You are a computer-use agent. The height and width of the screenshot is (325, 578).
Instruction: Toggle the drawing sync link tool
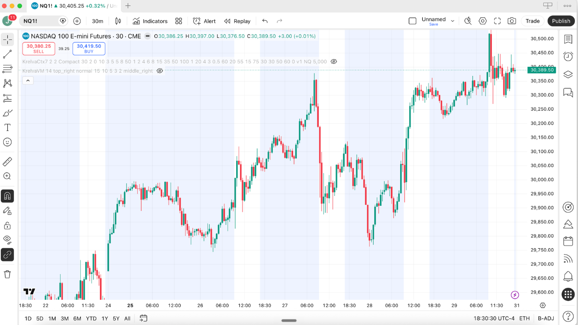click(7, 255)
